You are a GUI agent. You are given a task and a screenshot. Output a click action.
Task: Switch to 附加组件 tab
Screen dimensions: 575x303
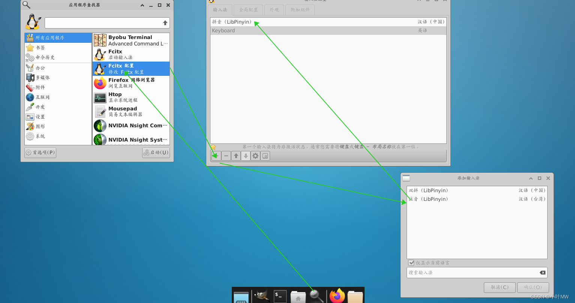pos(300,10)
